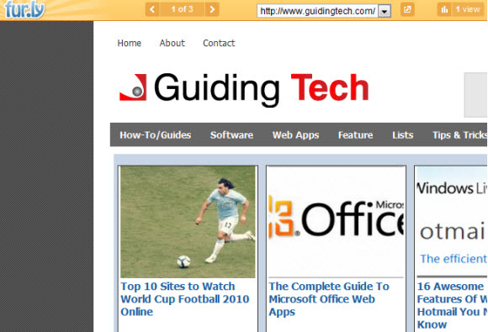This screenshot has height=332, width=488.
Task: Expand the URL dropdown arrow
Action: 385,12
